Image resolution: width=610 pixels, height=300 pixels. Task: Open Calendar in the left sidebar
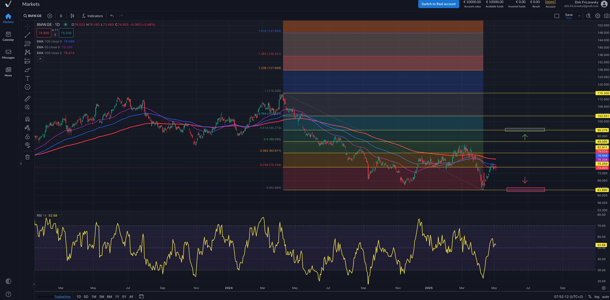point(8,36)
